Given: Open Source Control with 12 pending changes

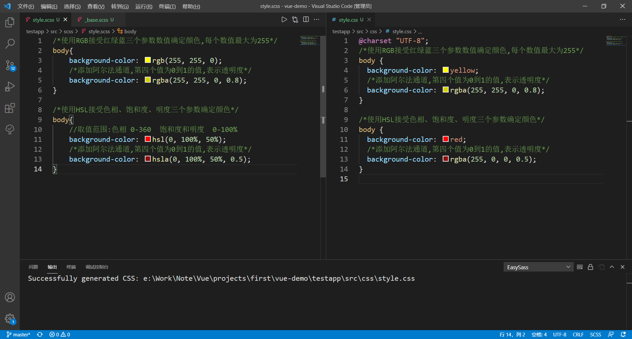Looking at the screenshot, I should click(10, 65).
